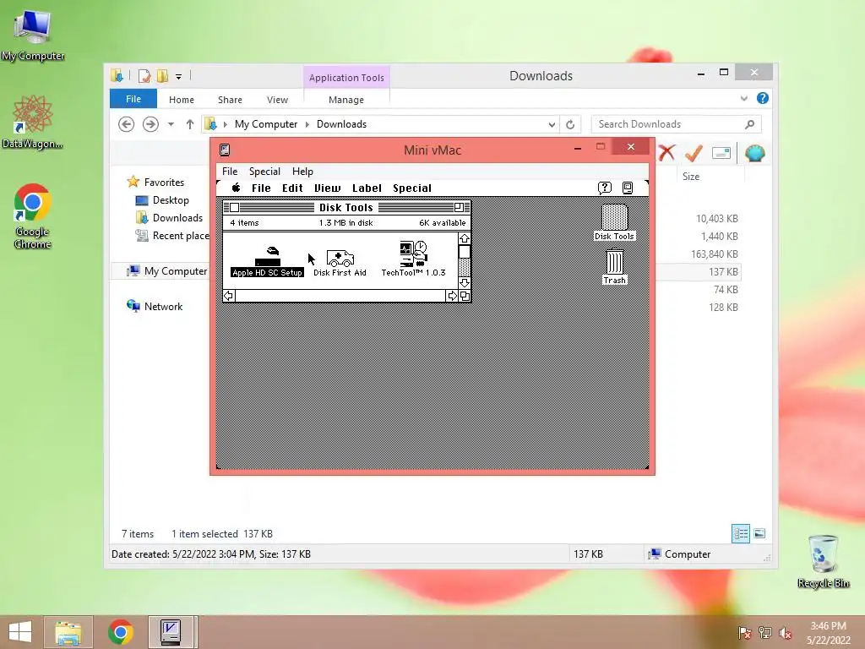Click the arrow after My Computer in address bar
865x649 pixels.
tap(307, 124)
